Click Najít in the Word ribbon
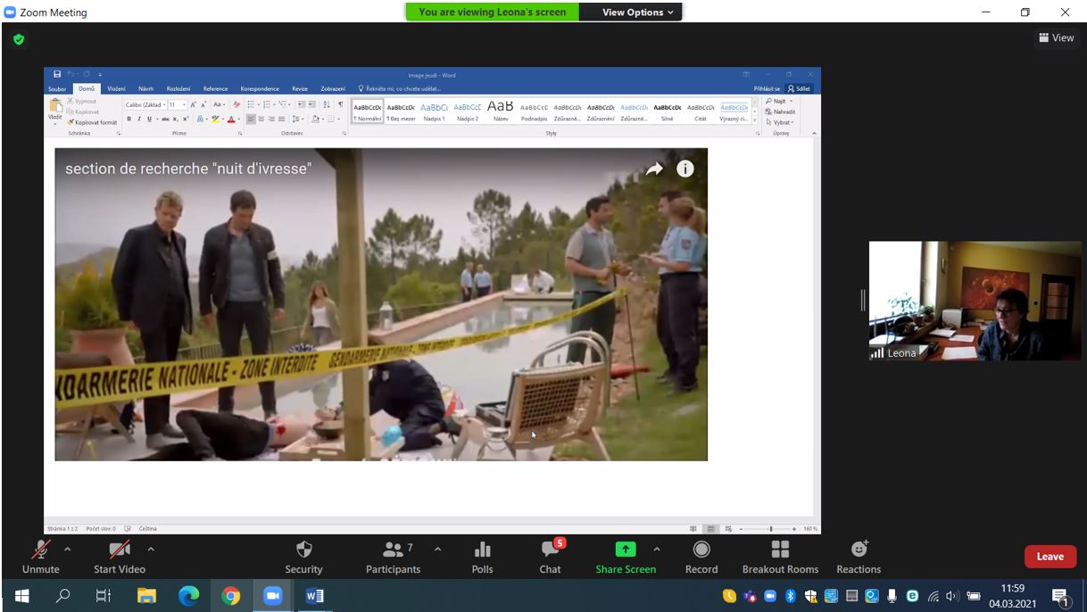The height and width of the screenshot is (612, 1087). [x=778, y=101]
